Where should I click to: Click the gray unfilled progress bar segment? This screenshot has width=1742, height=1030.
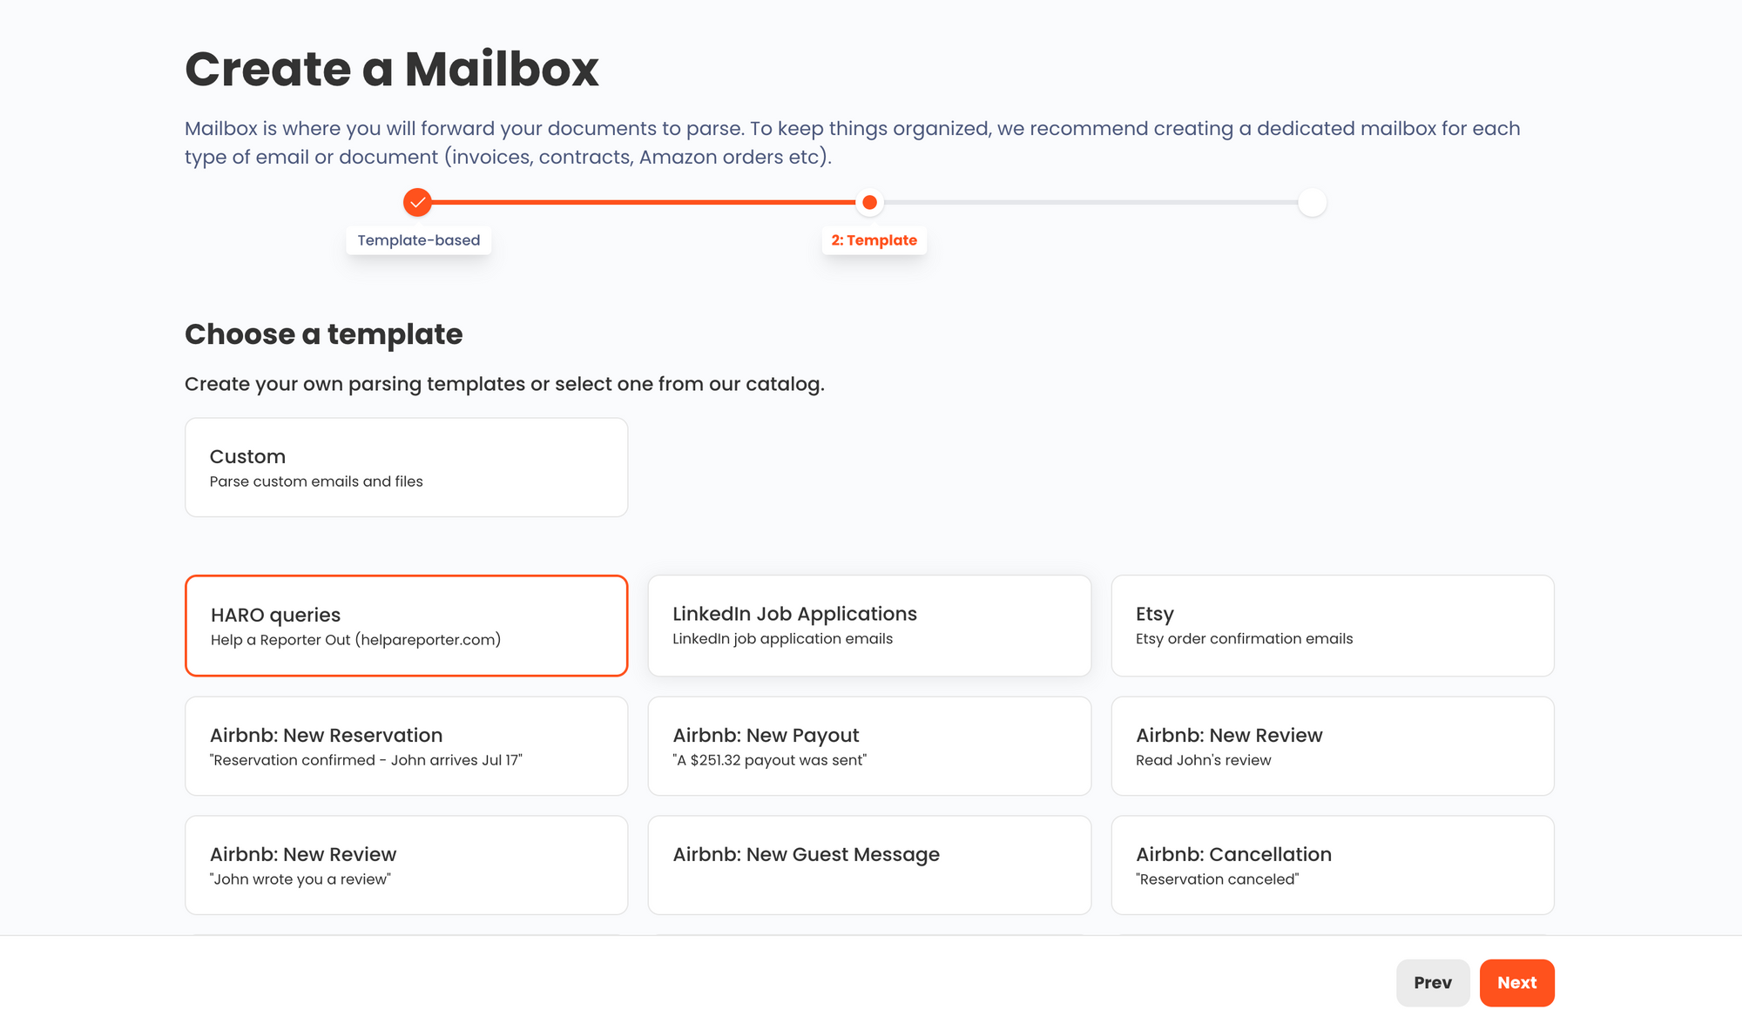point(1090,202)
